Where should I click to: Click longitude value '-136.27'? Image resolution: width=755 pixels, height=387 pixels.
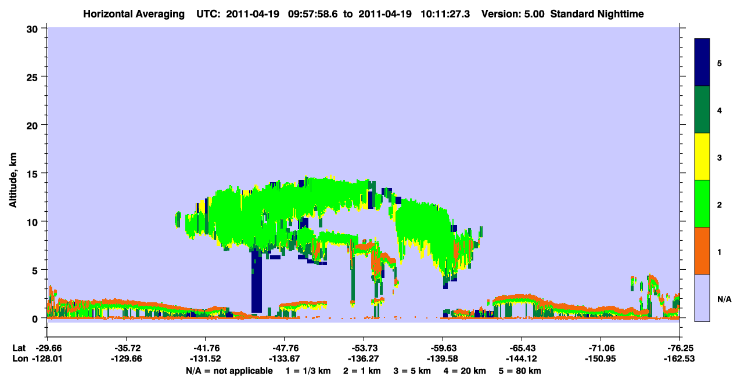364,359
